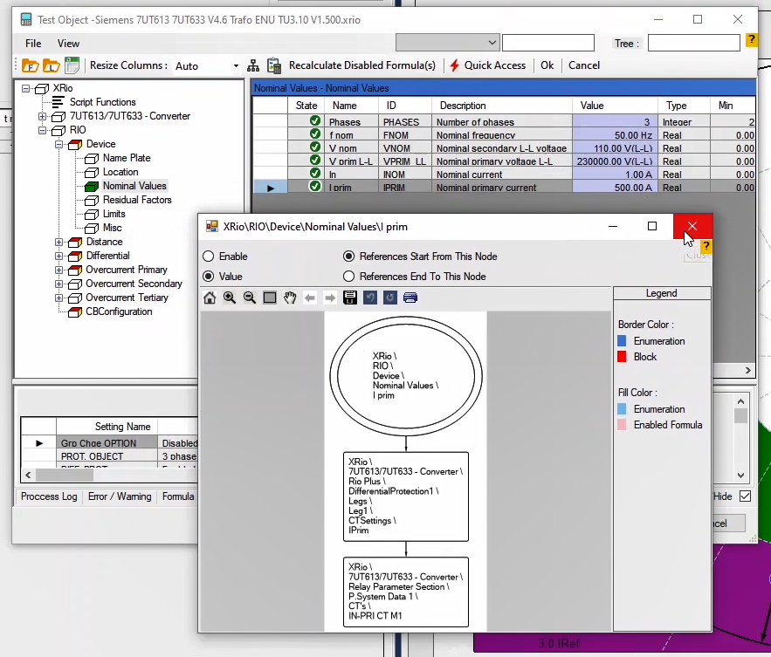Save the reference graph with floppy icon
This screenshot has width=771, height=657.
pos(350,298)
